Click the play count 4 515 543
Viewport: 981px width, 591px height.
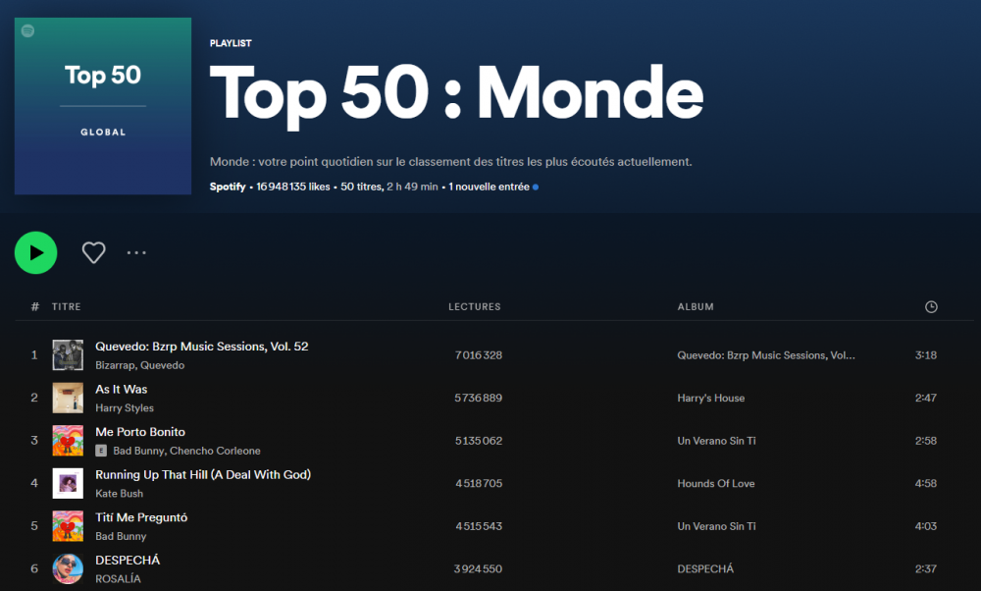coord(479,526)
